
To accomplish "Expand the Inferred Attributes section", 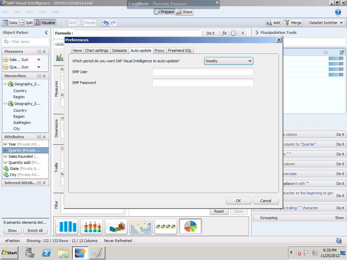I will 44,183.
